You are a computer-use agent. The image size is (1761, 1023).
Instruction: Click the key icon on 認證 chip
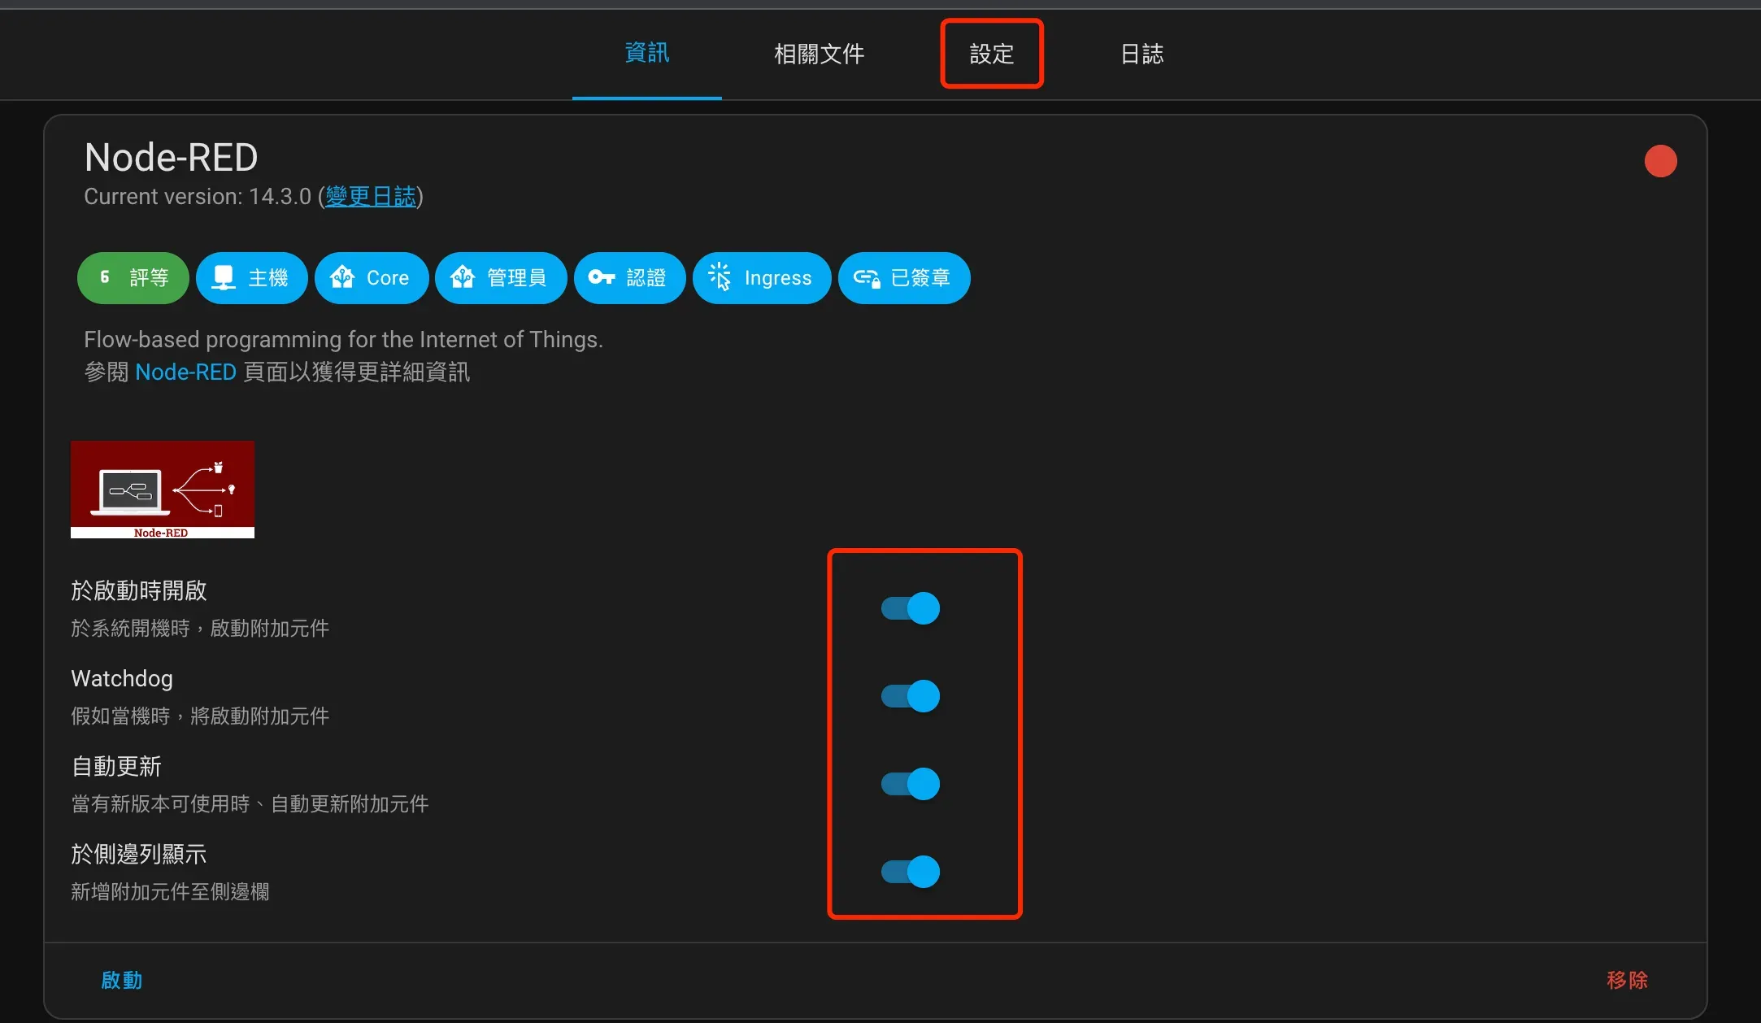[602, 277]
